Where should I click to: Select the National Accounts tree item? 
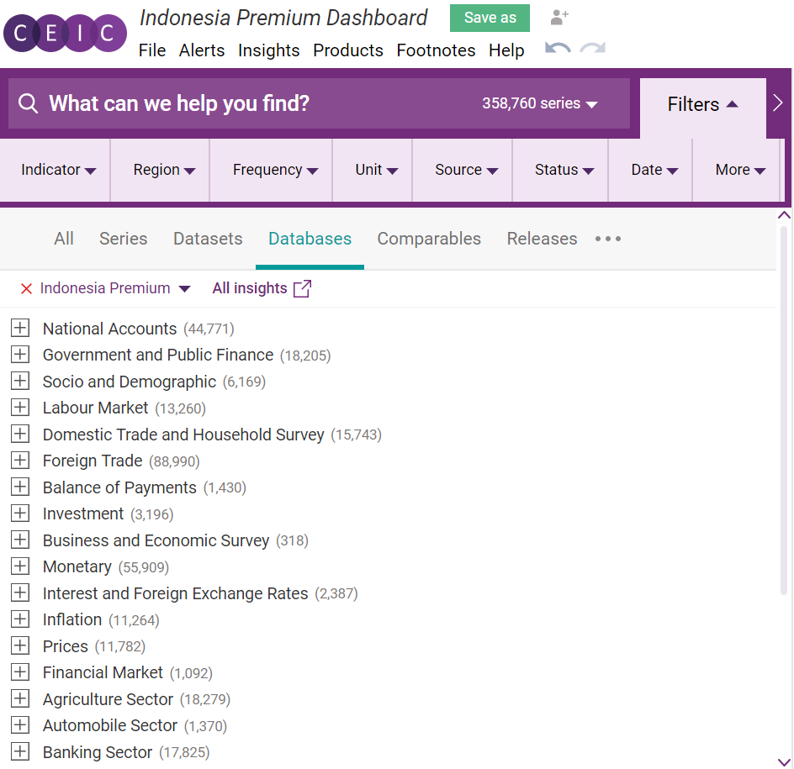pos(109,329)
